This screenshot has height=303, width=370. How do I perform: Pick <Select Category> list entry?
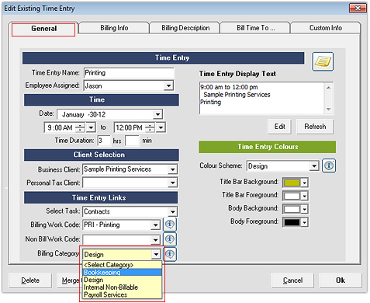coord(122,265)
